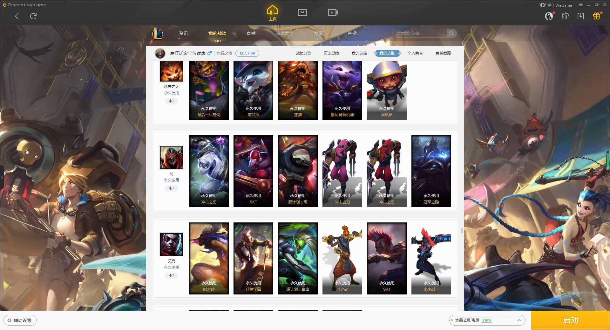Open 掌上WeGame mobile link

556,5
